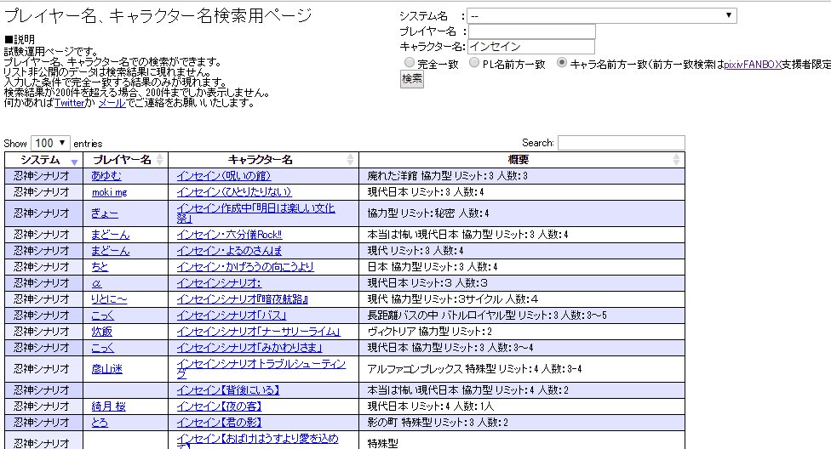Open player link 炊飯
The image size is (831, 449).
(102, 332)
